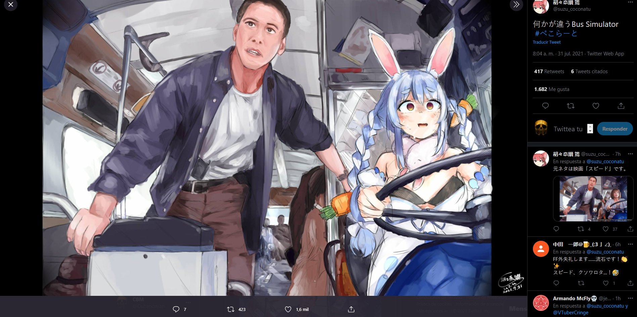
Task: Open options for Armando McFly's reply
Action: (x=630, y=298)
